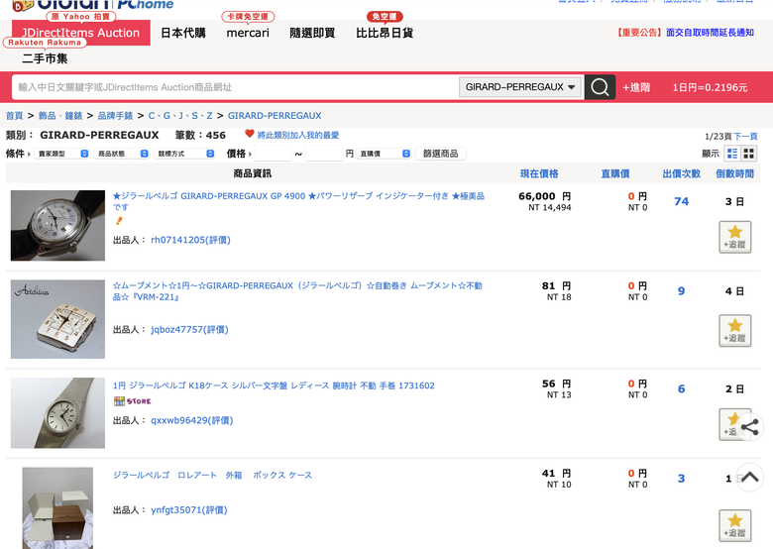Image resolution: width=773 pixels, height=549 pixels.
Task: Add GP 4900 watch to tracking star
Action: 734,237
